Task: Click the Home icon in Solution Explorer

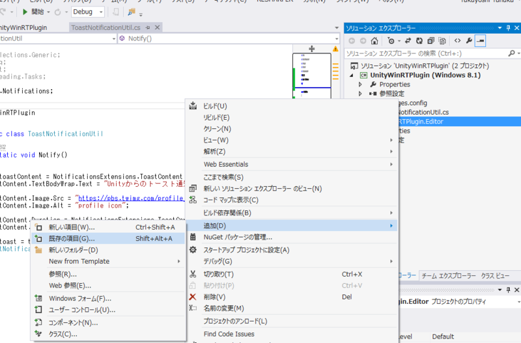Action: pyautogui.click(x=374, y=41)
